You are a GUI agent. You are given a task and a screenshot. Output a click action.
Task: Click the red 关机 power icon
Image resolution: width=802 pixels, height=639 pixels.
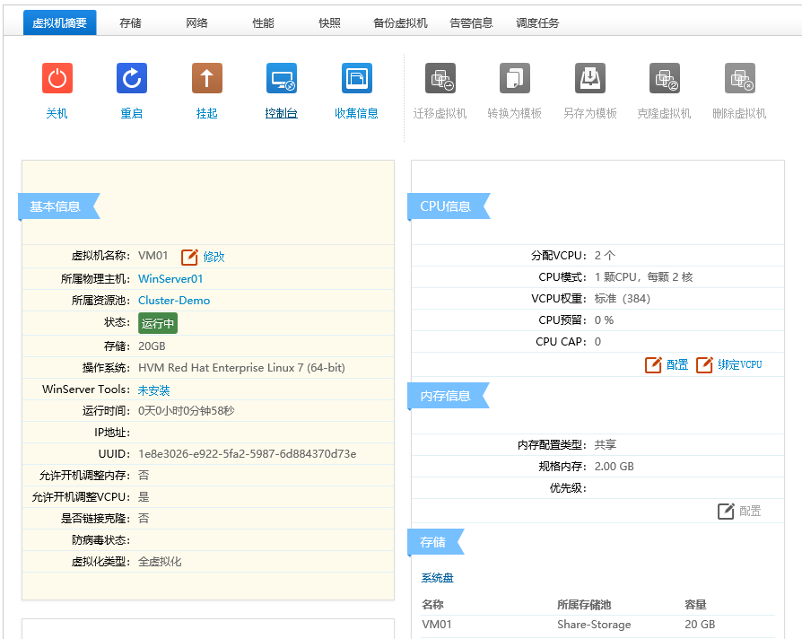coord(57,78)
